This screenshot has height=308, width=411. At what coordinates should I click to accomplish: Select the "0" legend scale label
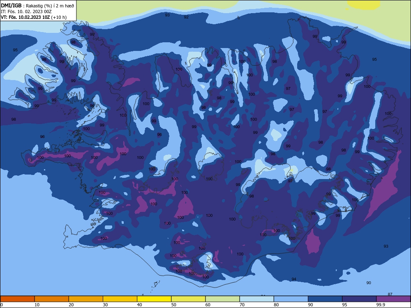pos(2,305)
